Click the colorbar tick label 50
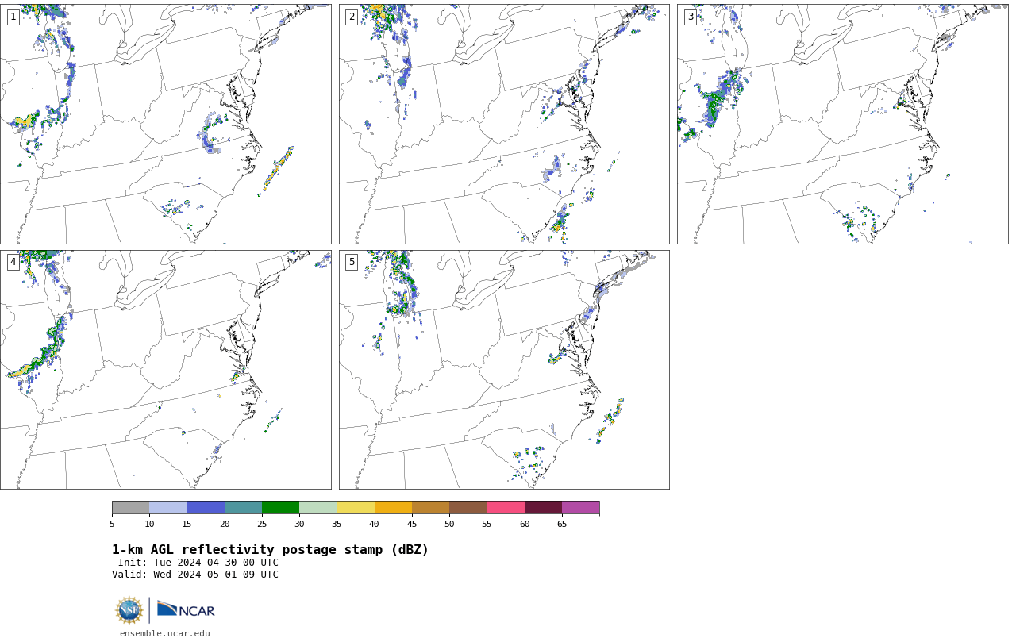 click(x=449, y=524)
